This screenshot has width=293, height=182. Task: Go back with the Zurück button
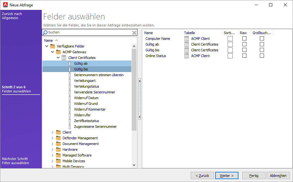point(202,176)
